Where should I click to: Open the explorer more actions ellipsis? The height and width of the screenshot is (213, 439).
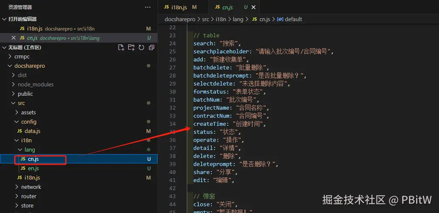pyautogui.click(x=148, y=7)
